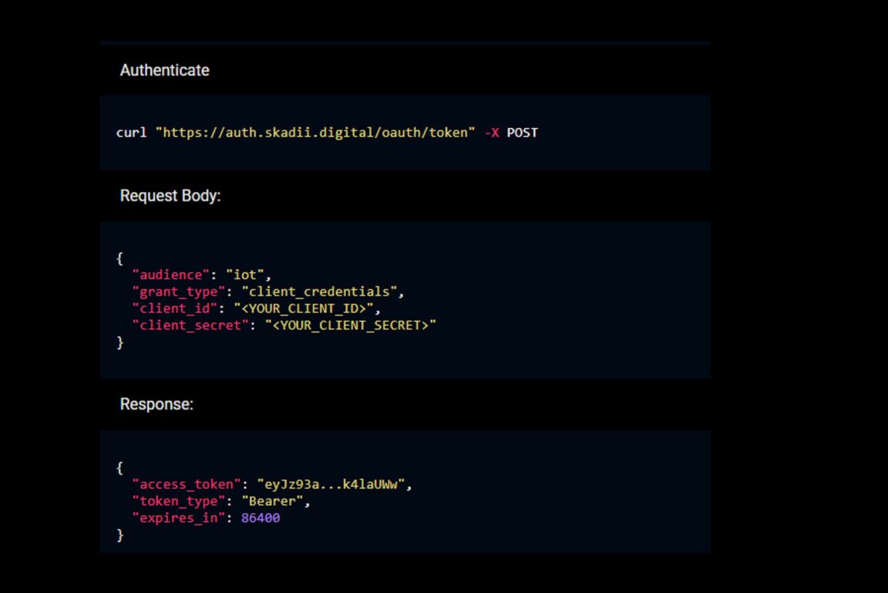Screen dimensions: 888x593
Task: Select the auth.skadii.digital token URL
Action: coord(315,133)
